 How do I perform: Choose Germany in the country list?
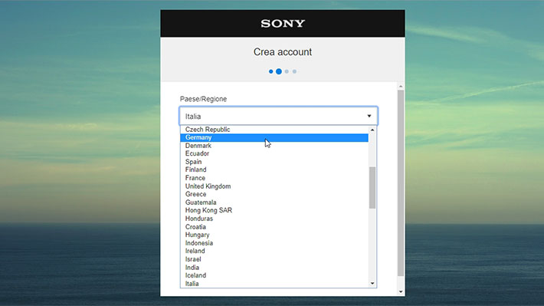274,137
